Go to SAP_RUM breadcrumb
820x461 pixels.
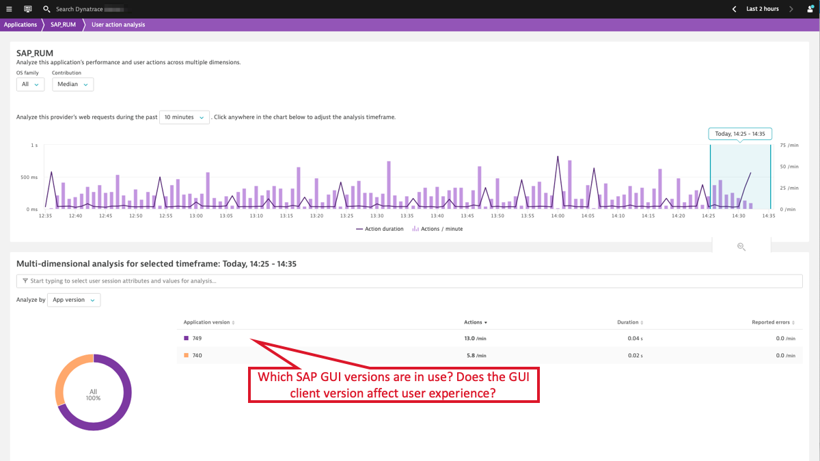coord(63,25)
